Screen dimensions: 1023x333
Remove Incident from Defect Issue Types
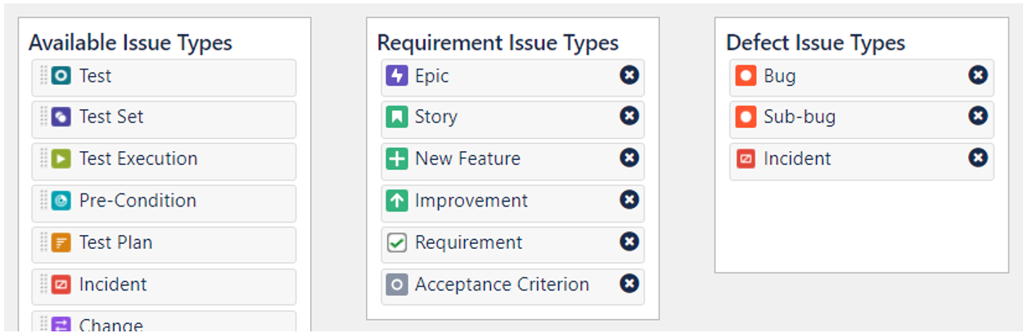coord(978,158)
